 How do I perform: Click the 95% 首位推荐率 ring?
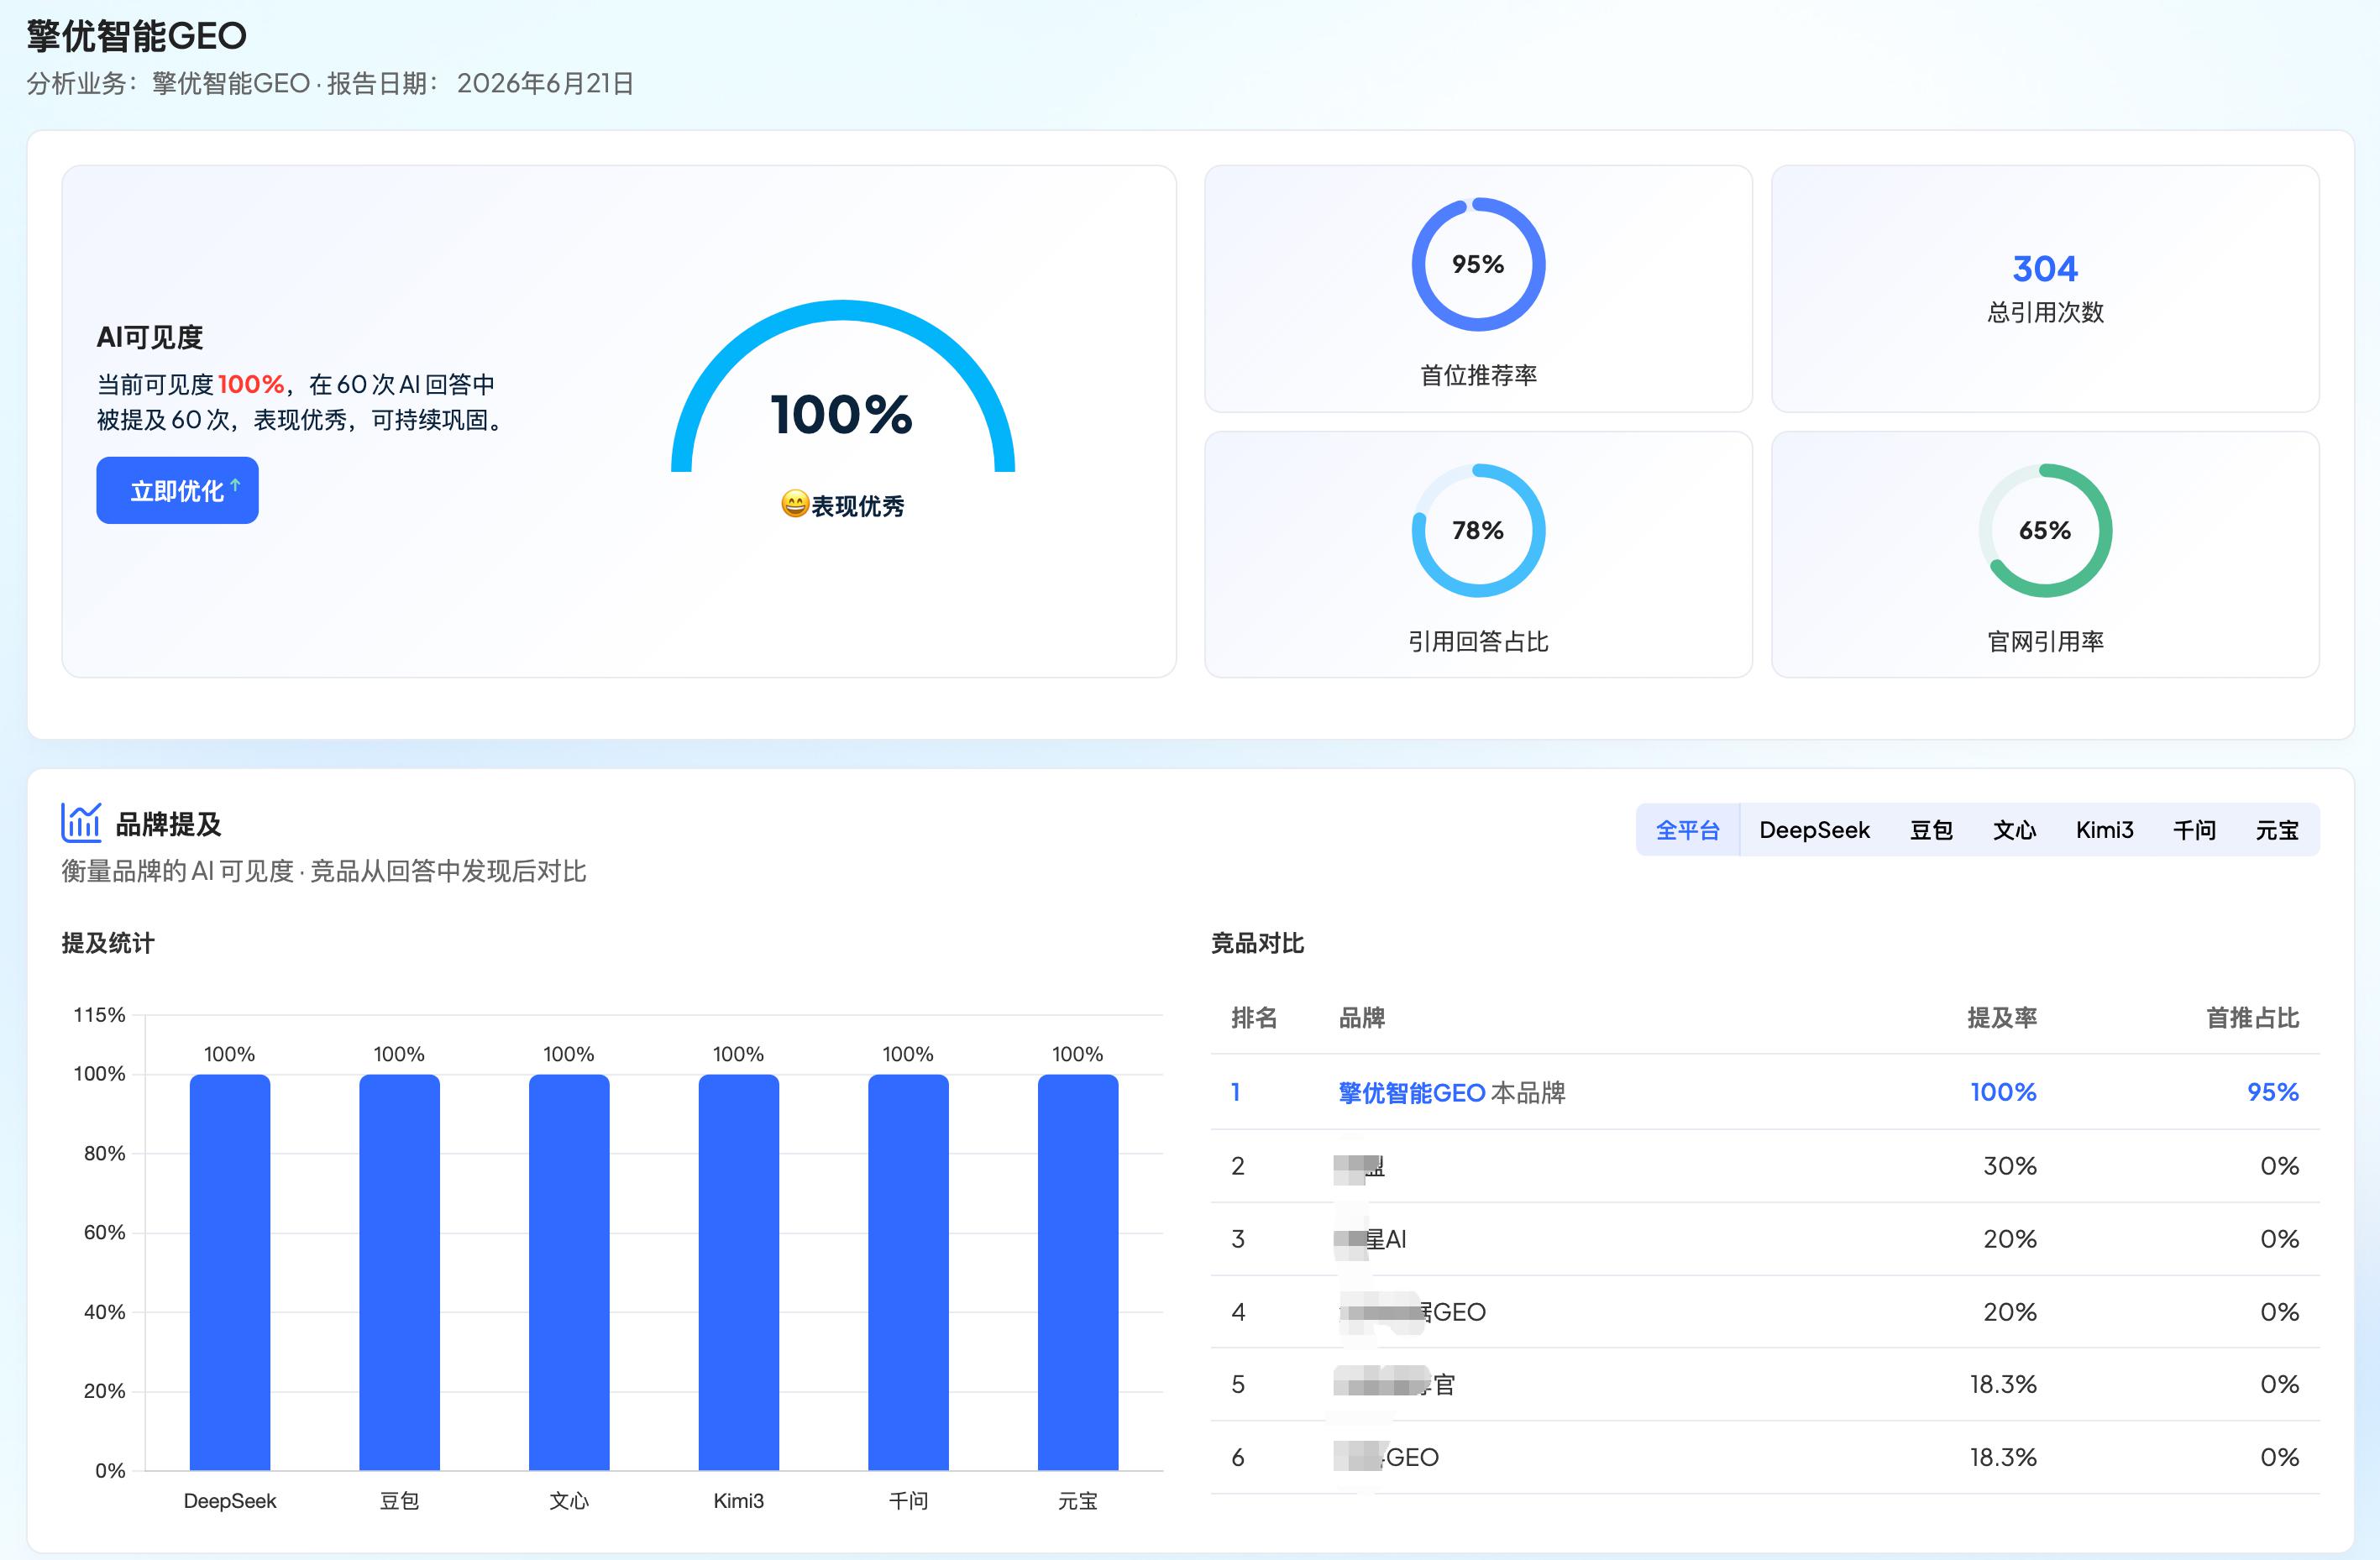(1478, 264)
